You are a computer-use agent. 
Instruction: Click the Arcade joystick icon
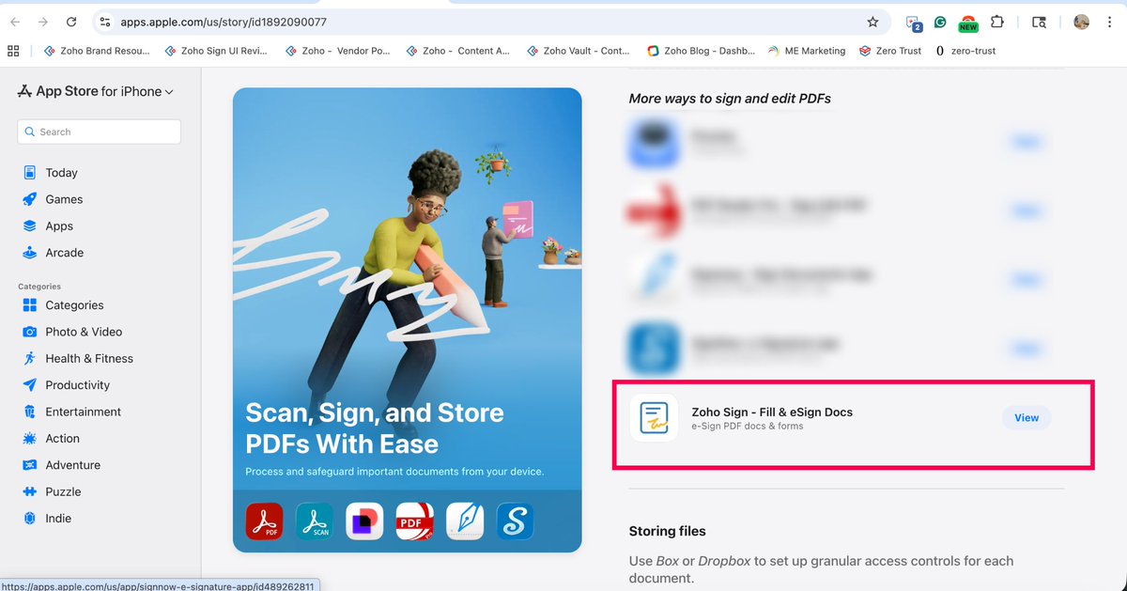click(30, 253)
